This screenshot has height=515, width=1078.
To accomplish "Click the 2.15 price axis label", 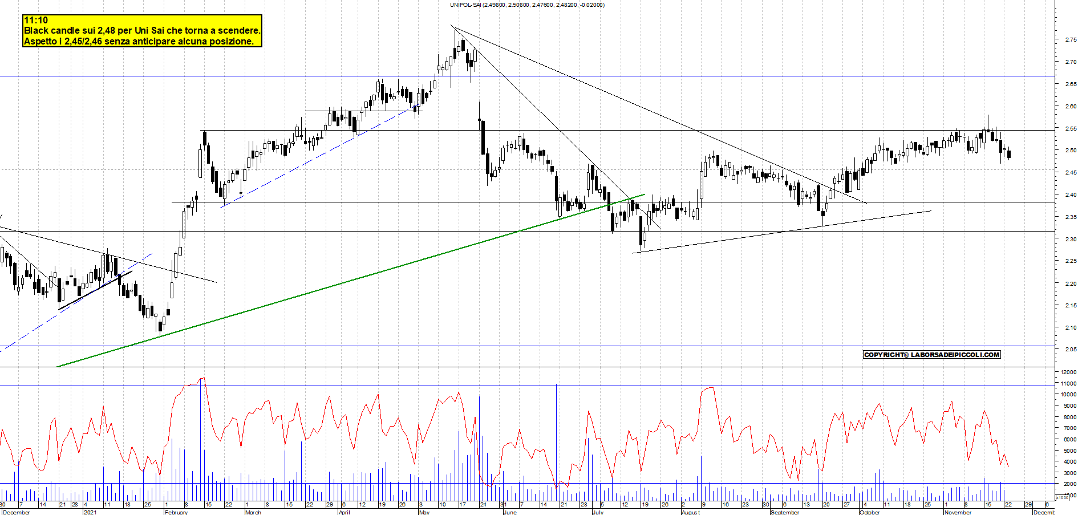I will (1071, 305).
